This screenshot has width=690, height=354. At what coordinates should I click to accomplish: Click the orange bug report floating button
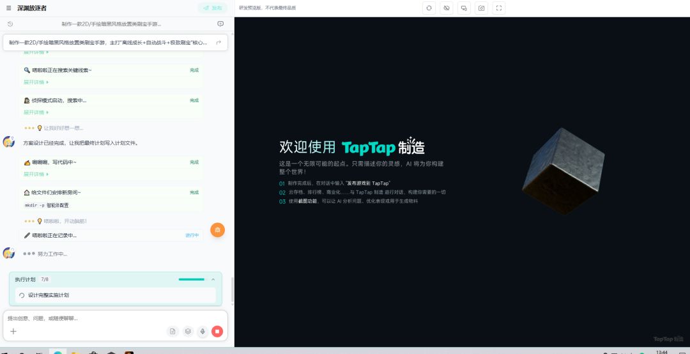pyautogui.click(x=217, y=230)
